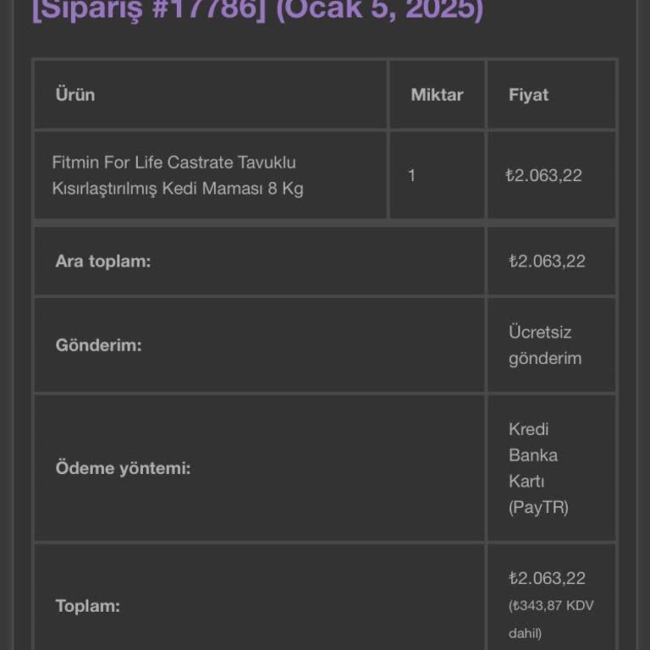
Task: Select the Fiyat column header
Action: point(528,95)
